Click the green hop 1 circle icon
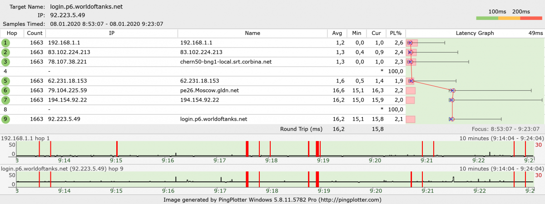The height and width of the screenshot is (204, 545). [5, 43]
